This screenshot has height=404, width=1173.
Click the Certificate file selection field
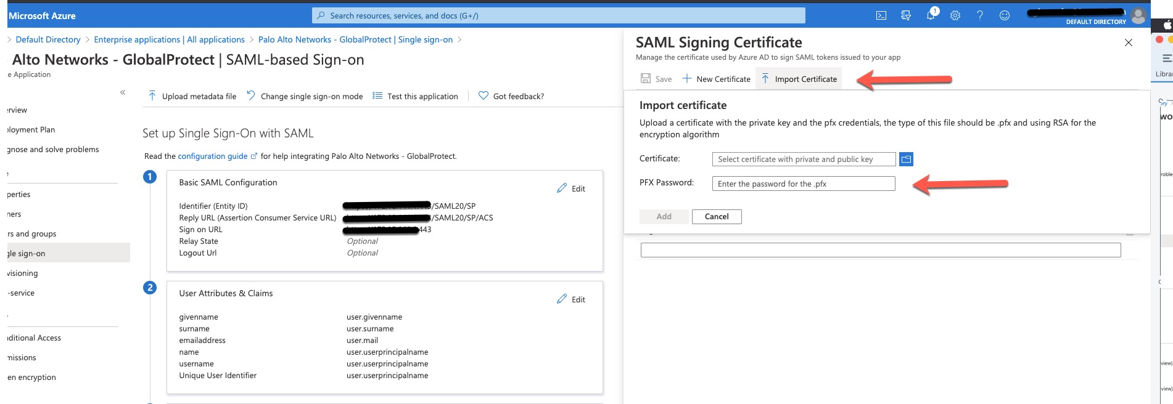[x=804, y=159]
